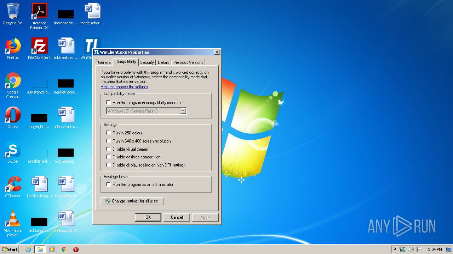Screen dimensions: 453x254
Task: Open the media player taskbar icon
Action: (x=52, y=249)
